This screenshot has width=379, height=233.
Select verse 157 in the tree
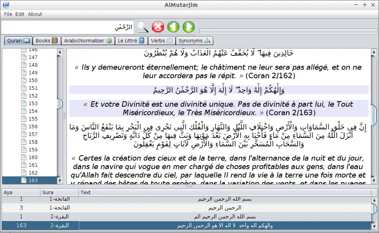29,134
